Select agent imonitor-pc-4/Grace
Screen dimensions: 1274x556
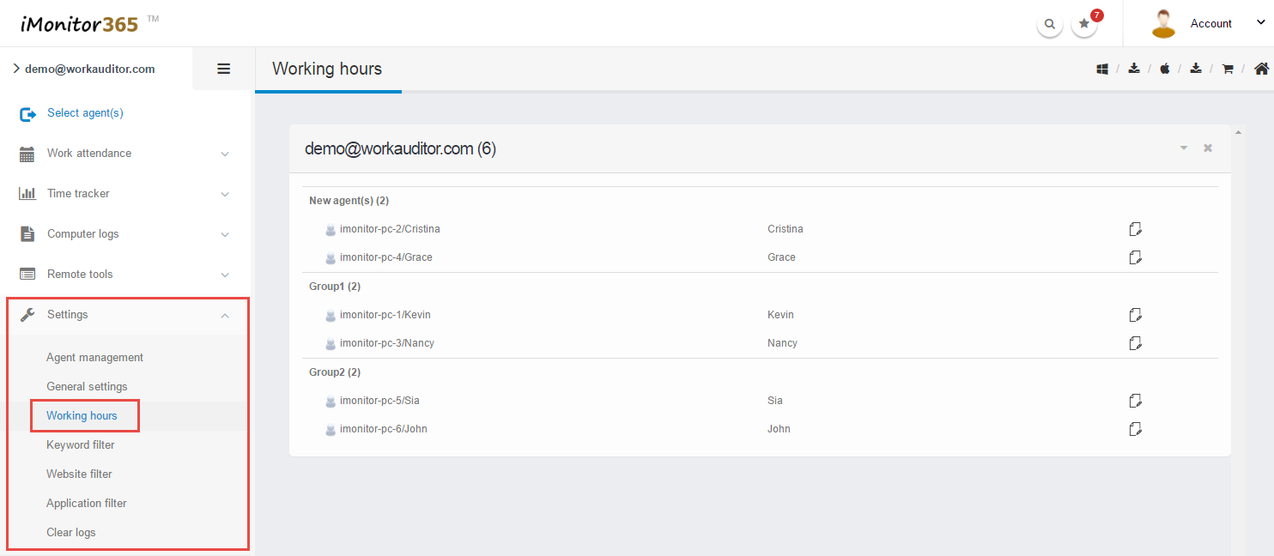tap(386, 257)
